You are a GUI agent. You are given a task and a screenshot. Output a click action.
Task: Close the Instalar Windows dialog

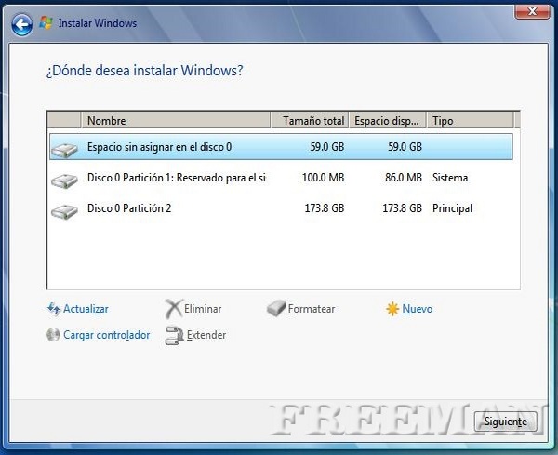[x=532, y=11]
